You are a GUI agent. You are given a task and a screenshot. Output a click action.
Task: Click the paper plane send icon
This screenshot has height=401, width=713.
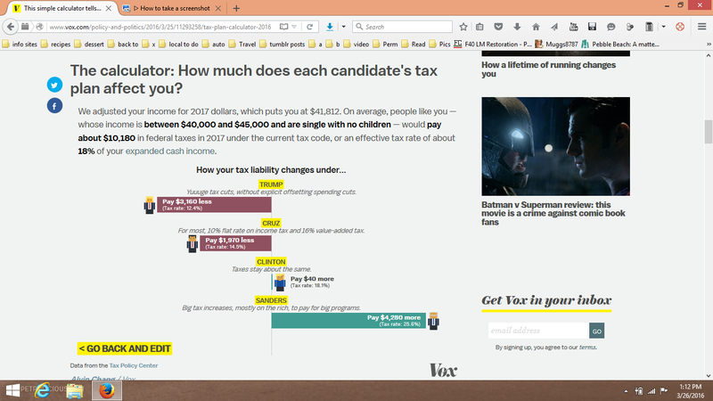point(554,27)
